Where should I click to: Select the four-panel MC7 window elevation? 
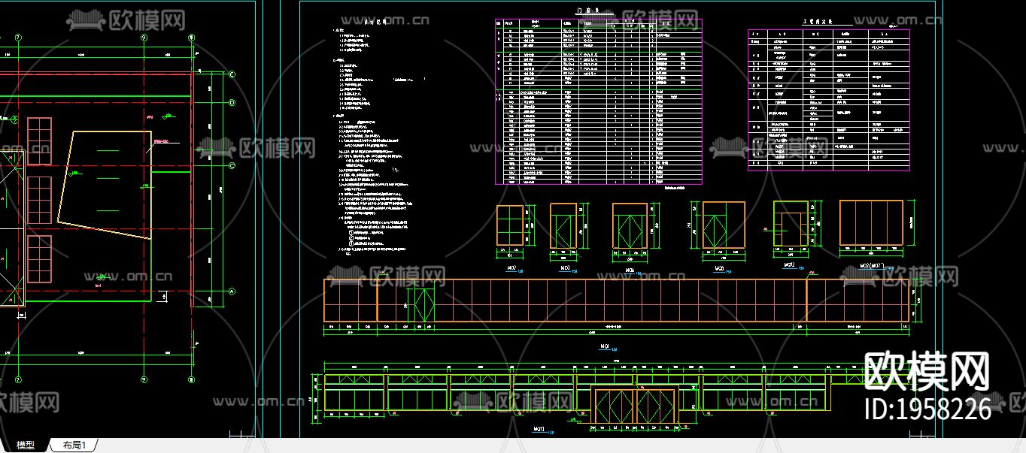871,222
